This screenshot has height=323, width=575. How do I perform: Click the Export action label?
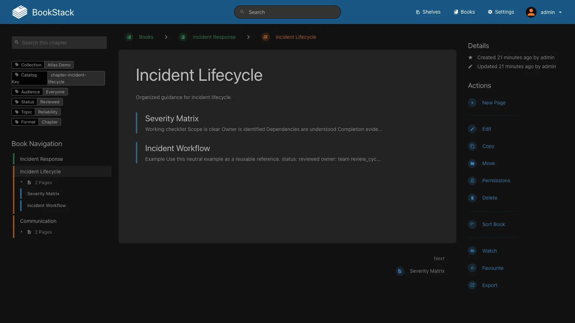click(x=490, y=285)
